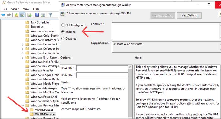The width and height of the screenshot is (221, 119).
Task: Click the Windows Messenger folder icon
Action: (x=27, y=88)
